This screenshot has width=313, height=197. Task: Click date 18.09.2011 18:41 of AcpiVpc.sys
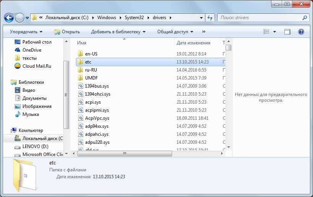pos(192,118)
